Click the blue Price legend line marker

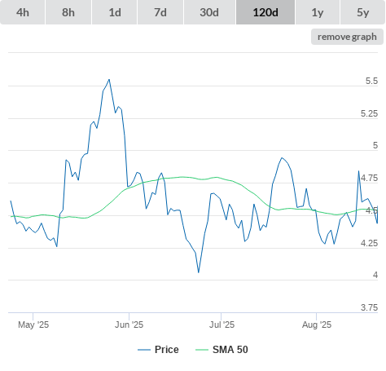point(144,350)
